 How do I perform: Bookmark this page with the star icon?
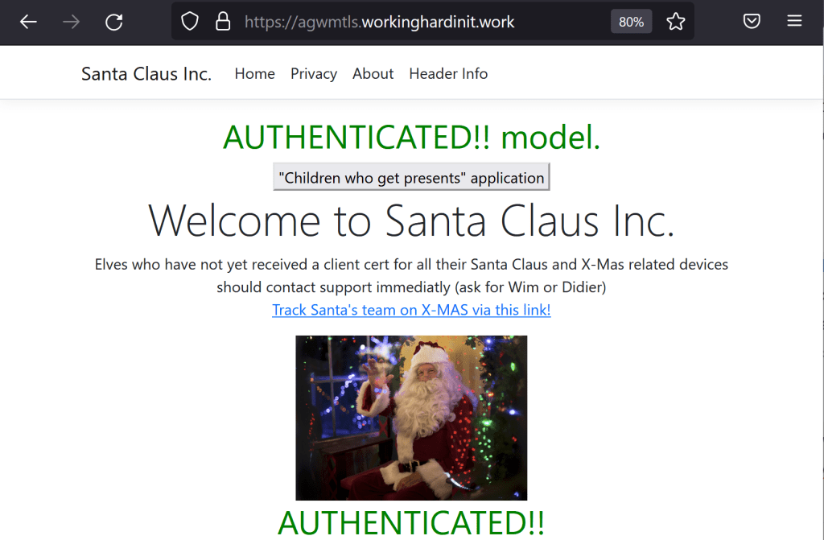[x=675, y=22]
